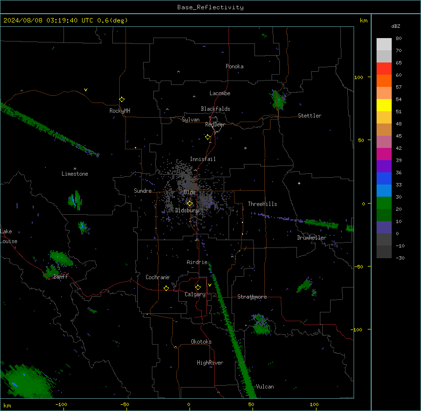Screen dimensions: 421x411
Task: Select the Okotoks label
Action: pos(201,342)
